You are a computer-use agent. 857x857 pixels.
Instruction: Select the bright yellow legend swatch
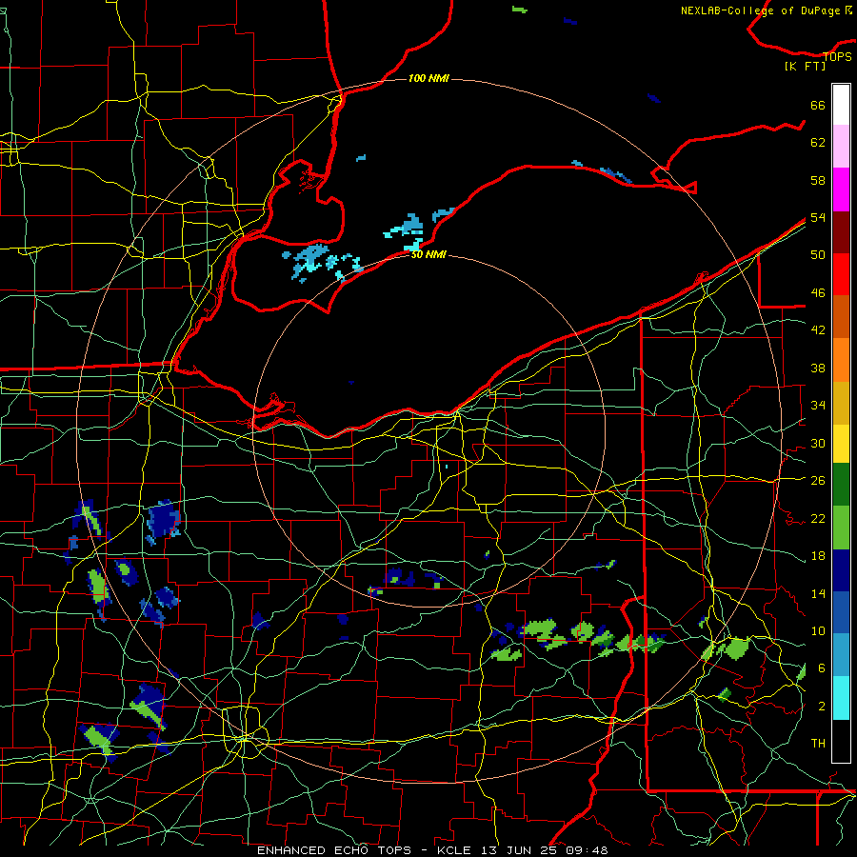point(841,443)
